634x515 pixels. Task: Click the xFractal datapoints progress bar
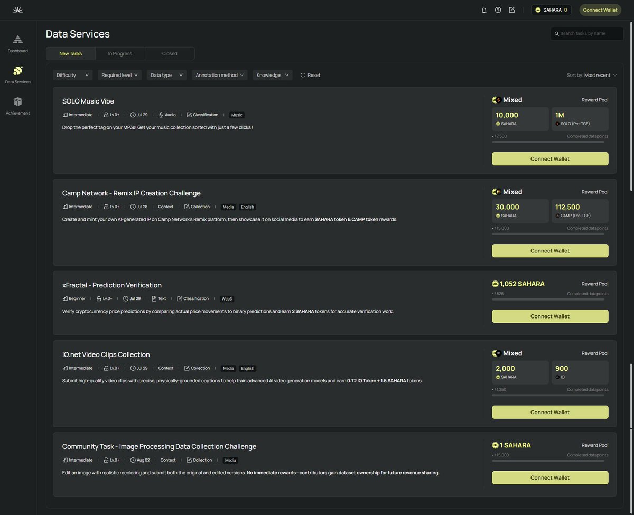tap(548, 299)
